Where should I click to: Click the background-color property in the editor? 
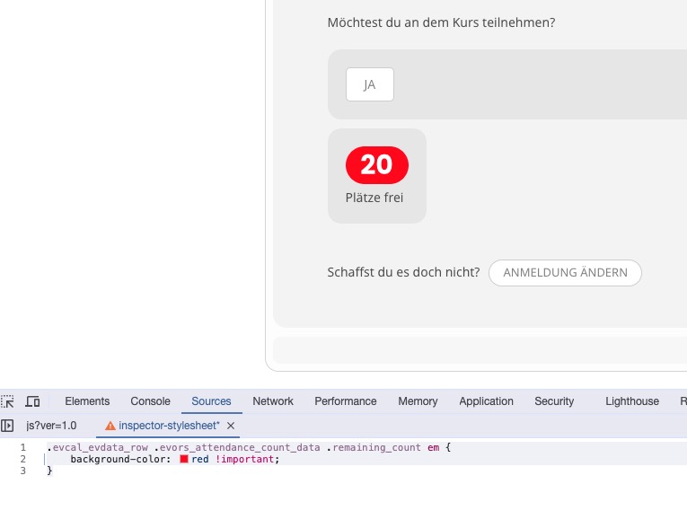pyautogui.click(x=120, y=459)
